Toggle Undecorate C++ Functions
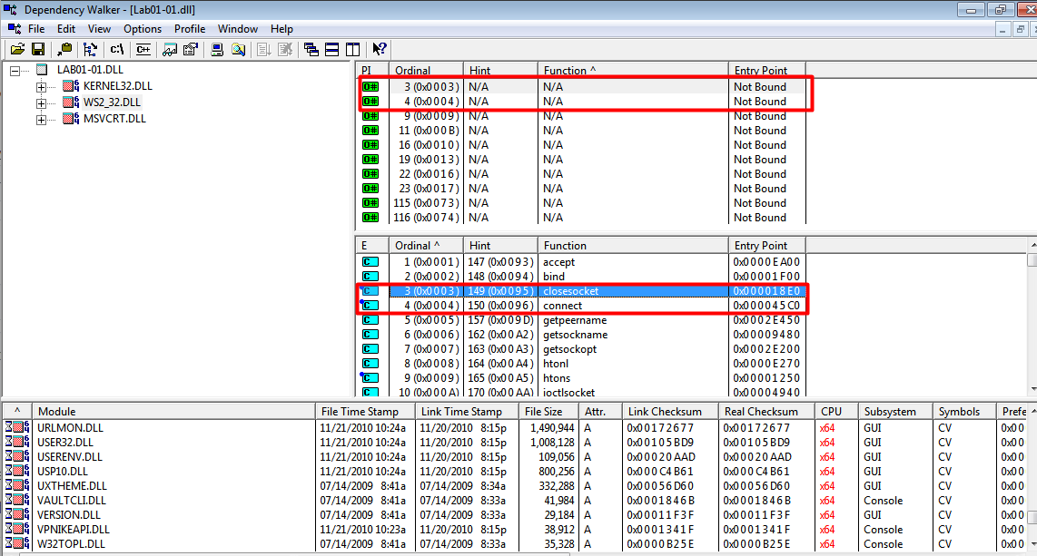The height and width of the screenshot is (556, 1037). coord(143,49)
